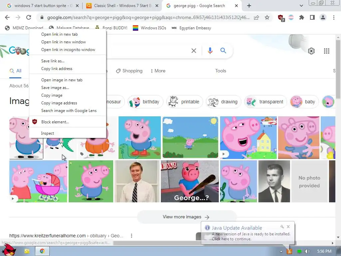Select Copy image from context menu
The width and height of the screenshot is (341, 256).
(x=68, y=95)
